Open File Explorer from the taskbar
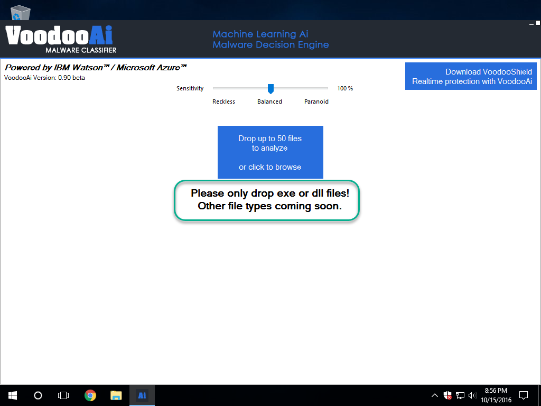The image size is (541, 406). [116, 395]
